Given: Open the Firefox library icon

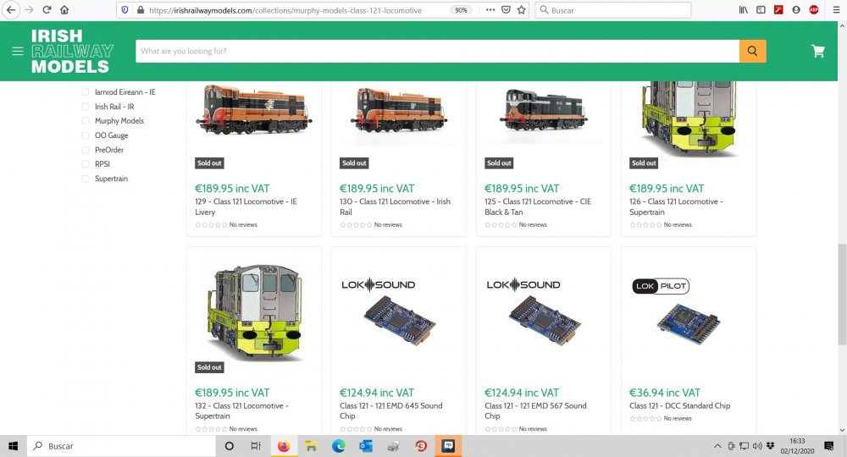Looking at the screenshot, I should pos(743,10).
